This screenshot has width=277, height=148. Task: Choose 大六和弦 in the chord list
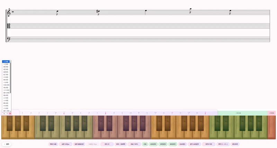6,98
